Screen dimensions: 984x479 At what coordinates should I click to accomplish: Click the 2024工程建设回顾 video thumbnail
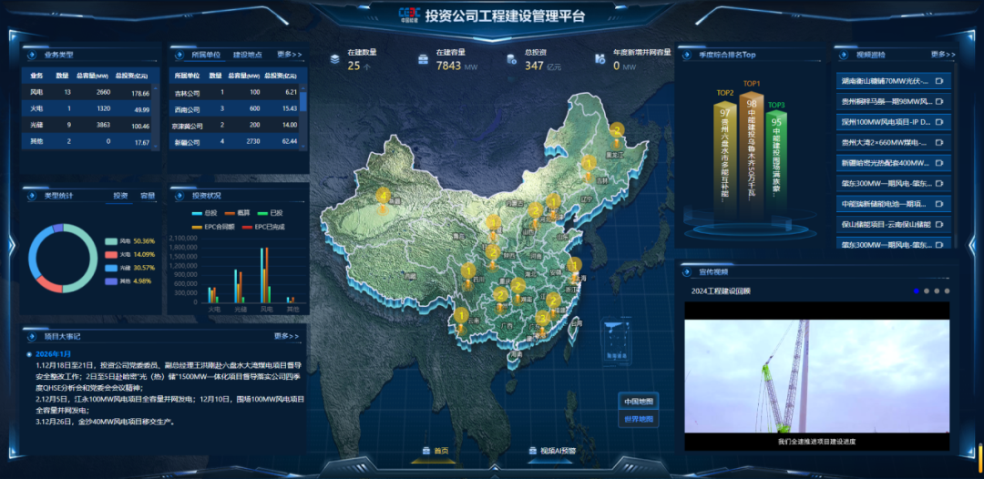817,373
